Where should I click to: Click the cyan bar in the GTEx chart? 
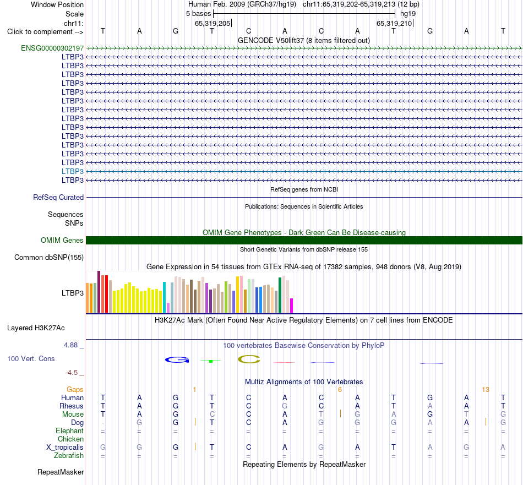164,297
